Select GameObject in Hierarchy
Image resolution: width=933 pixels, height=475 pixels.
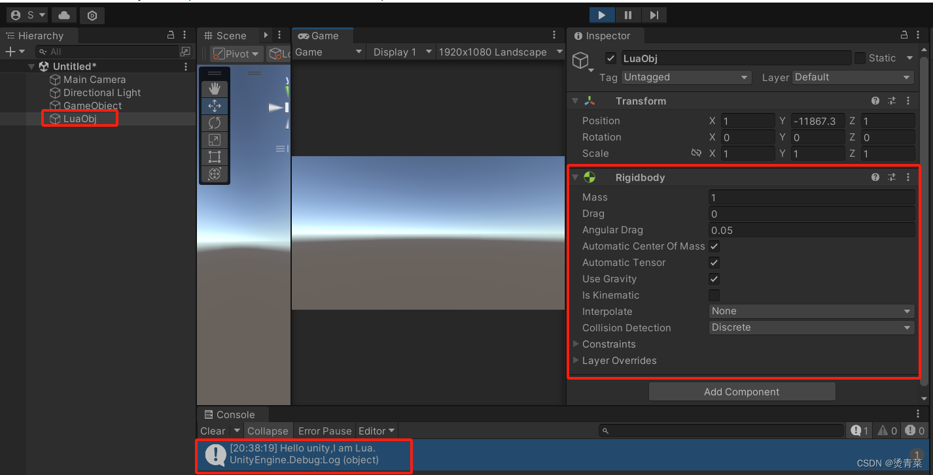click(92, 106)
